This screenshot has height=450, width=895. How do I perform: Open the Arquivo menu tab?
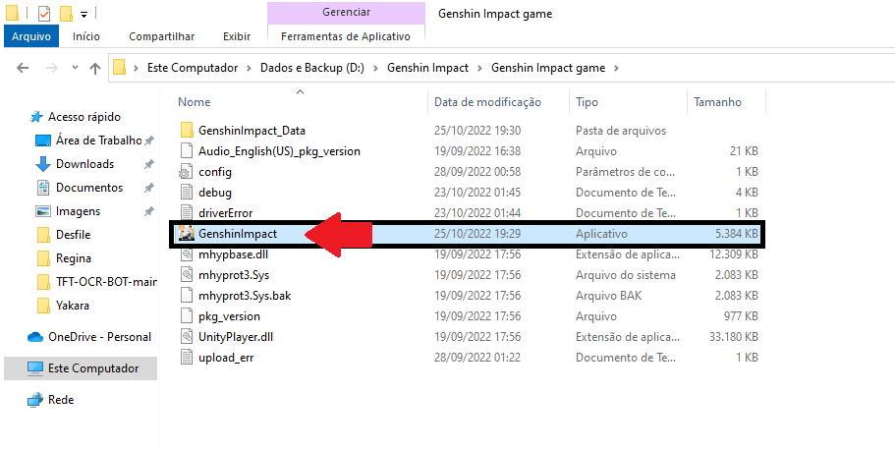(31, 36)
